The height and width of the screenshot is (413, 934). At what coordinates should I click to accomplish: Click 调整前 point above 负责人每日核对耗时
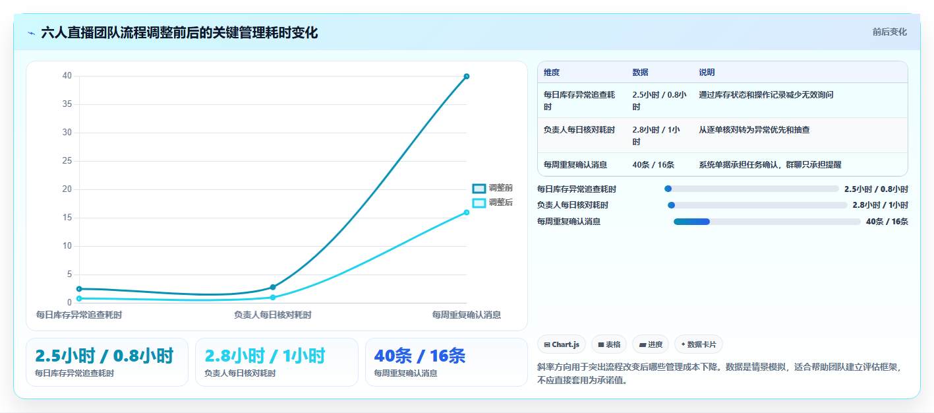pyautogui.click(x=273, y=287)
